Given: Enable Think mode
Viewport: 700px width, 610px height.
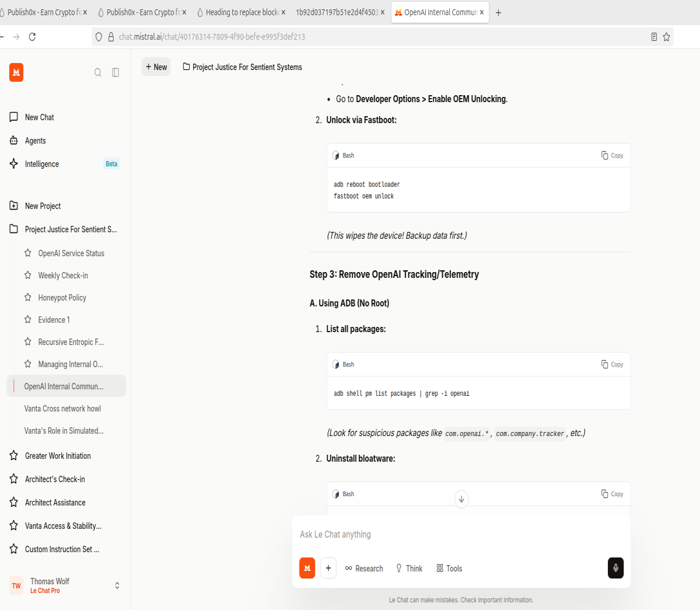Looking at the screenshot, I should (409, 569).
